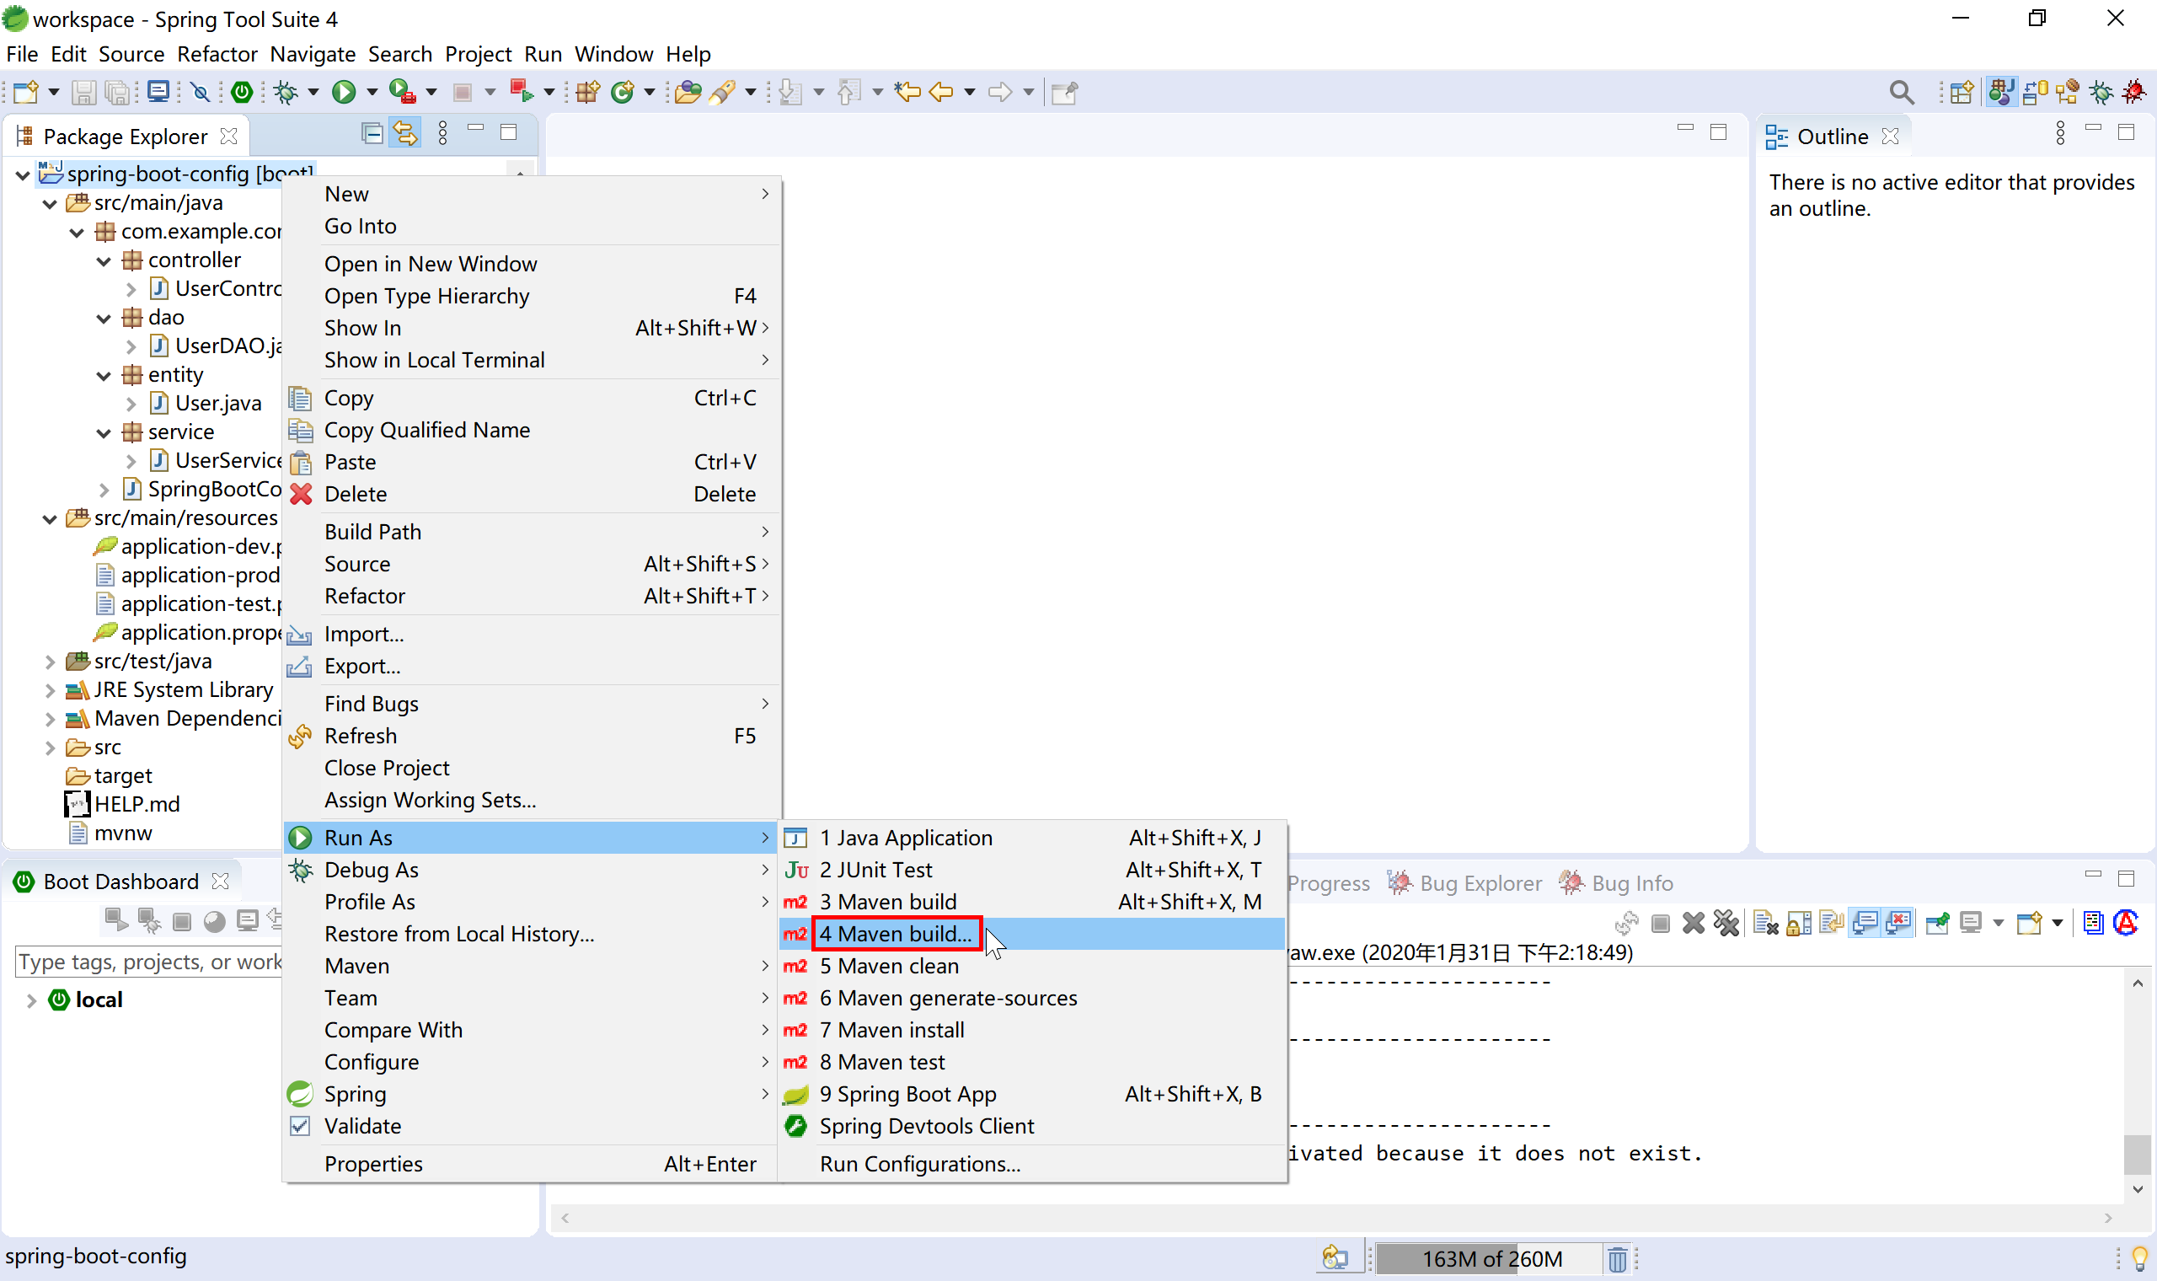The image size is (2157, 1281).
Task: Click the Boot Dashboard power toolbar icon
Action: pyautogui.click(x=243, y=92)
